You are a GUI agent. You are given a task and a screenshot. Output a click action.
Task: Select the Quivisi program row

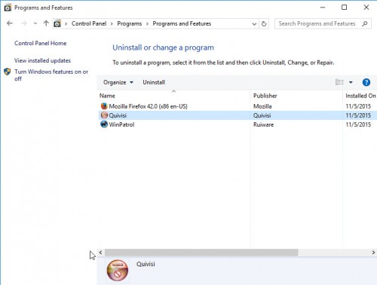(238, 115)
